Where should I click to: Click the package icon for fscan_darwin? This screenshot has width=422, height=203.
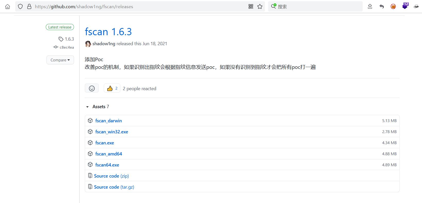click(x=90, y=121)
